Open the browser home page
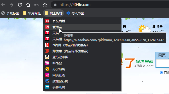 pyautogui.click(x=28, y=5)
